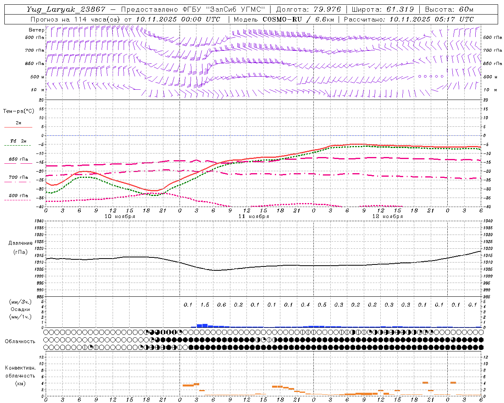The image size is (504, 403).
Task: Click the computed time Рассчитано: 10.11.2025 05:17 UTC
Action: pyautogui.click(x=409, y=19)
